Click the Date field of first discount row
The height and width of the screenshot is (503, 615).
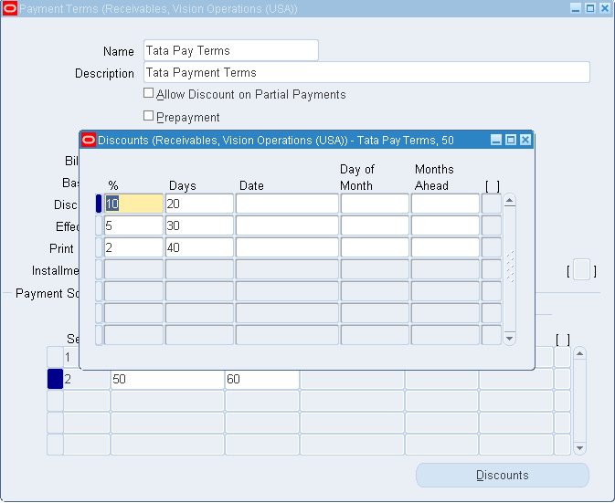pos(287,204)
